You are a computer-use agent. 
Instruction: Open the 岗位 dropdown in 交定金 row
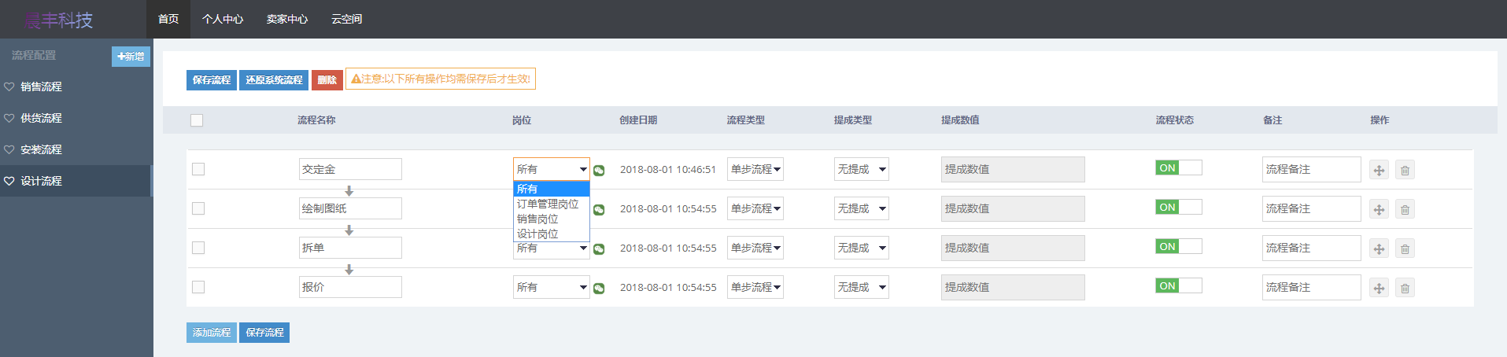point(552,169)
